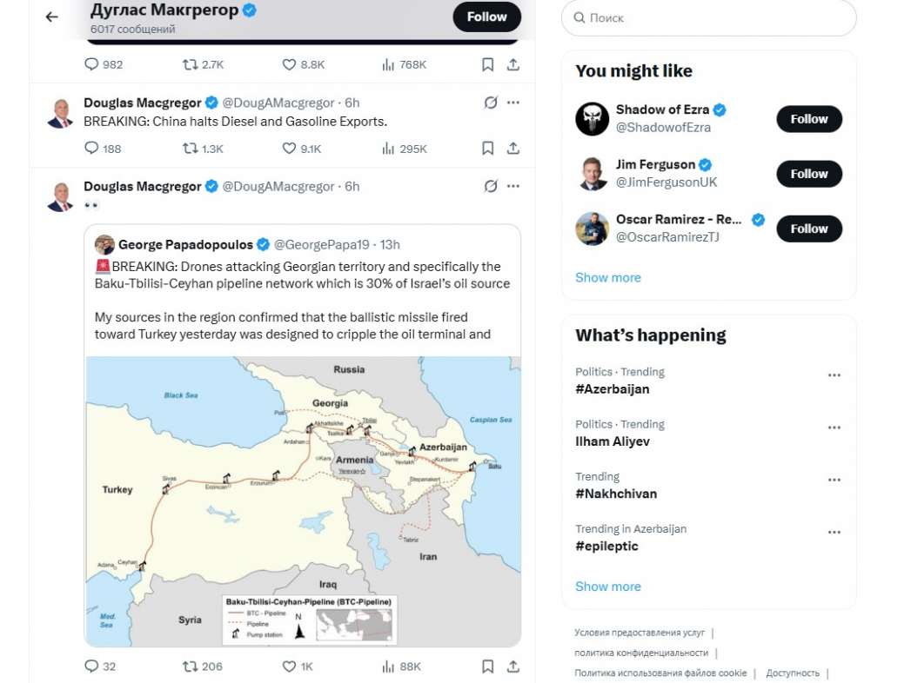Click inside the search field

tap(707, 17)
